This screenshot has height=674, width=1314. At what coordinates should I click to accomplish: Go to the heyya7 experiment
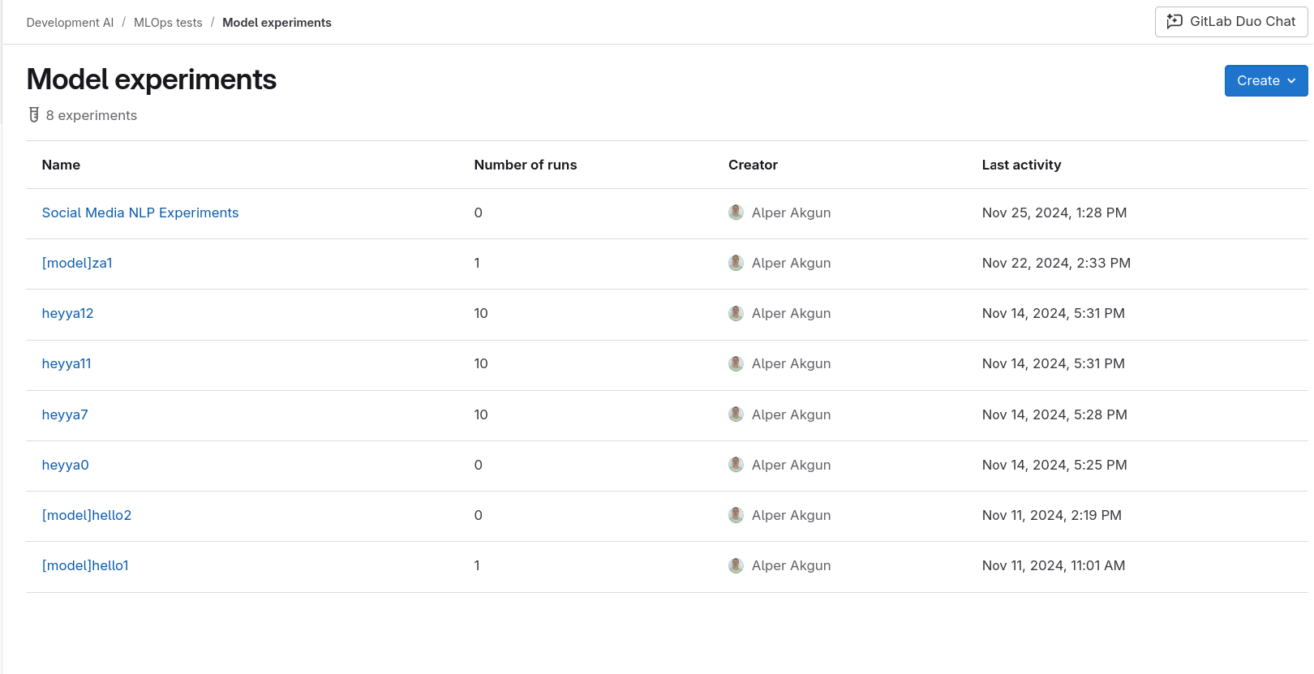(x=65, y=414)
